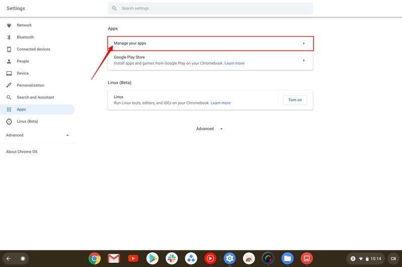Open Learn more link for Google Play
The image size is (402, 267).
point(234,63)
